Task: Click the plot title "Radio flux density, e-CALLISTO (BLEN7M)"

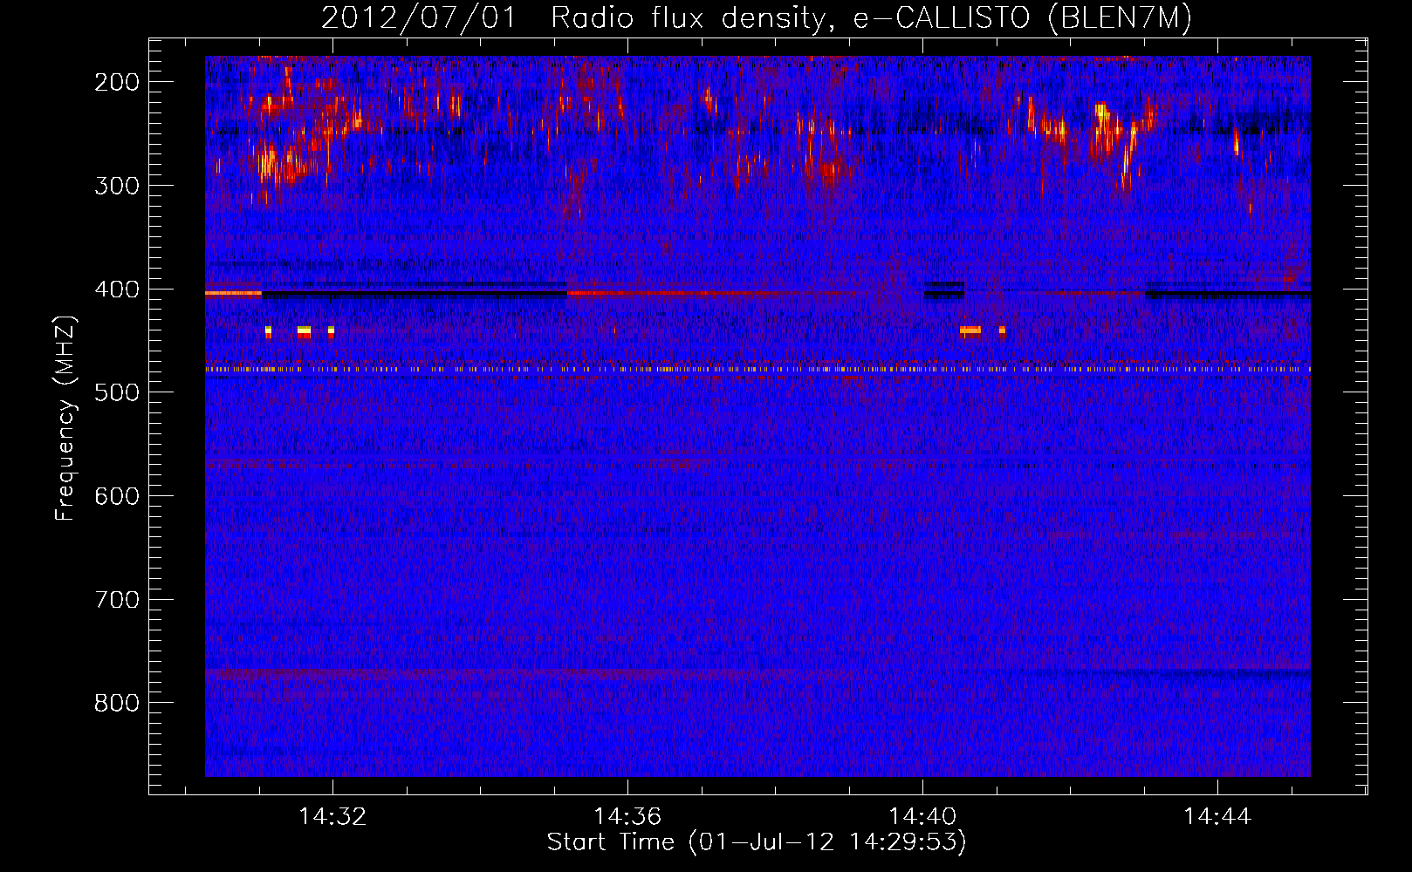Action: 871,18
